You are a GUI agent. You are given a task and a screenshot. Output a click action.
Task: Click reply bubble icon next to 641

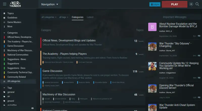199,56
